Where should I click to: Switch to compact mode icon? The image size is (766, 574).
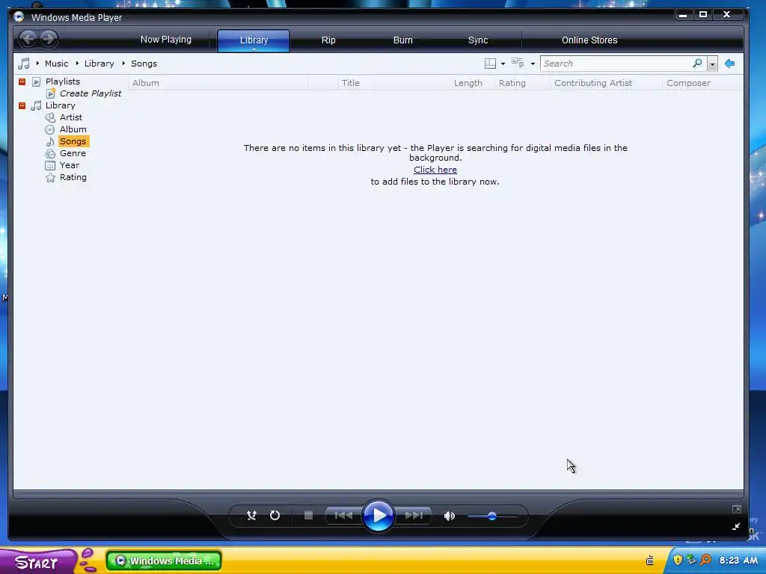tap(736, 526)
